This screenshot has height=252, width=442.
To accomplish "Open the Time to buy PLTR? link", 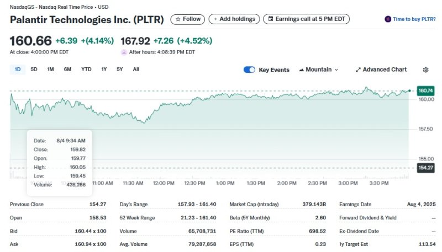I will (414, 19).
